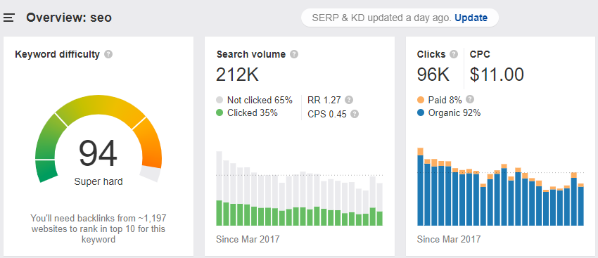
Task: Click the Update link for SERP & KD
Action: [x=471, y=18]
